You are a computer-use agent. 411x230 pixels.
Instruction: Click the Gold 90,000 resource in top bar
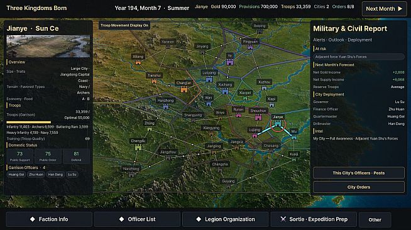pos(223,6)
